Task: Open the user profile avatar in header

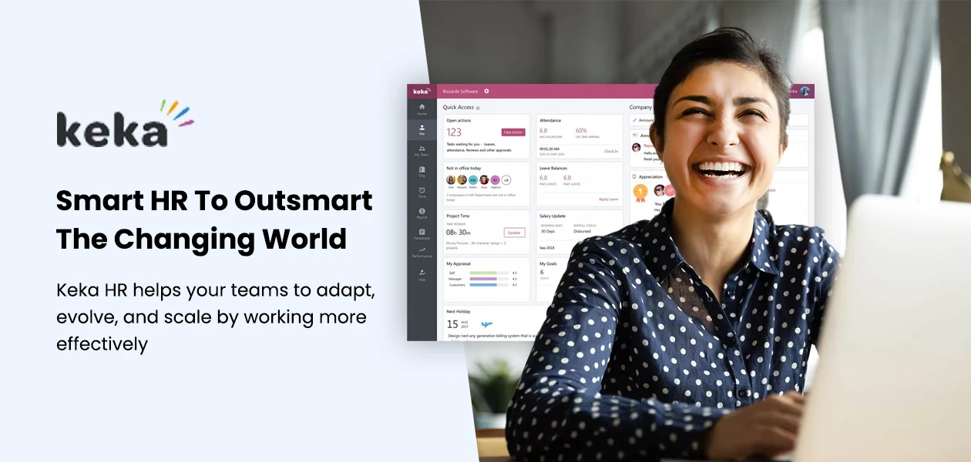Action: click(805, 91)
